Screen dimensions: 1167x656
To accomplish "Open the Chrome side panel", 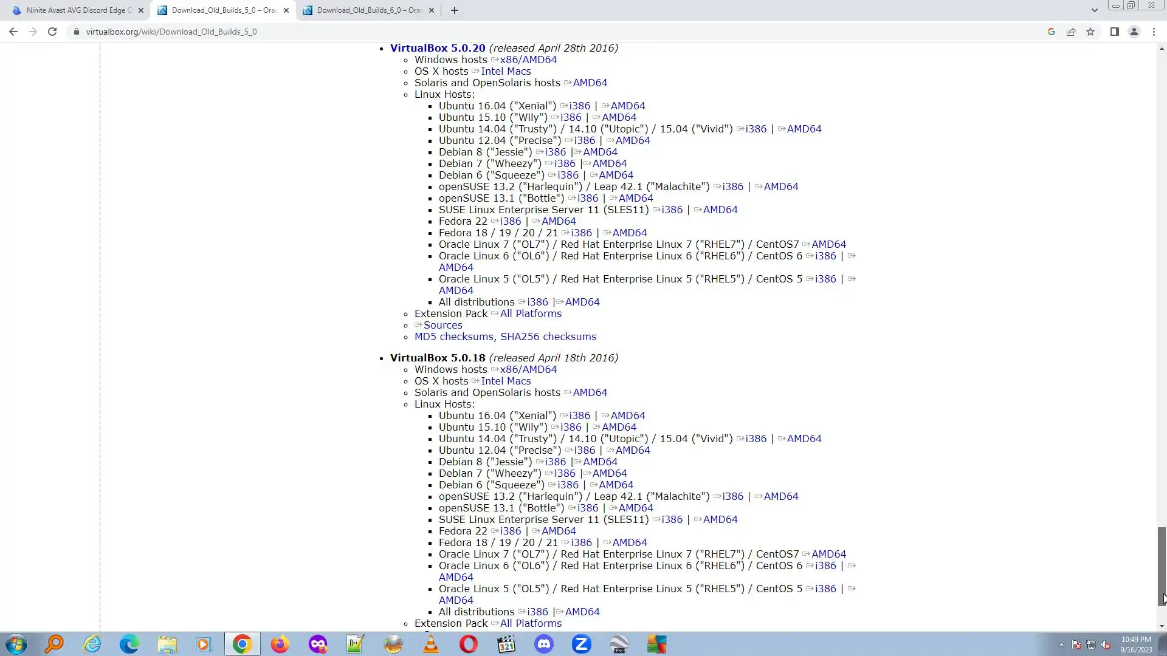I will 1114,32.
